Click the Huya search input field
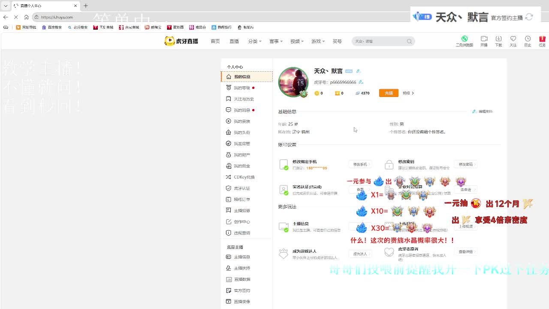549x309 pixels. (378, 42)
